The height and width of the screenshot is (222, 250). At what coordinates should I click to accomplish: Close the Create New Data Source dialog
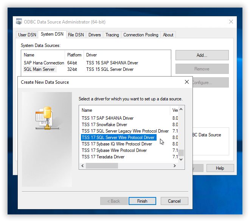pos(186,82)
